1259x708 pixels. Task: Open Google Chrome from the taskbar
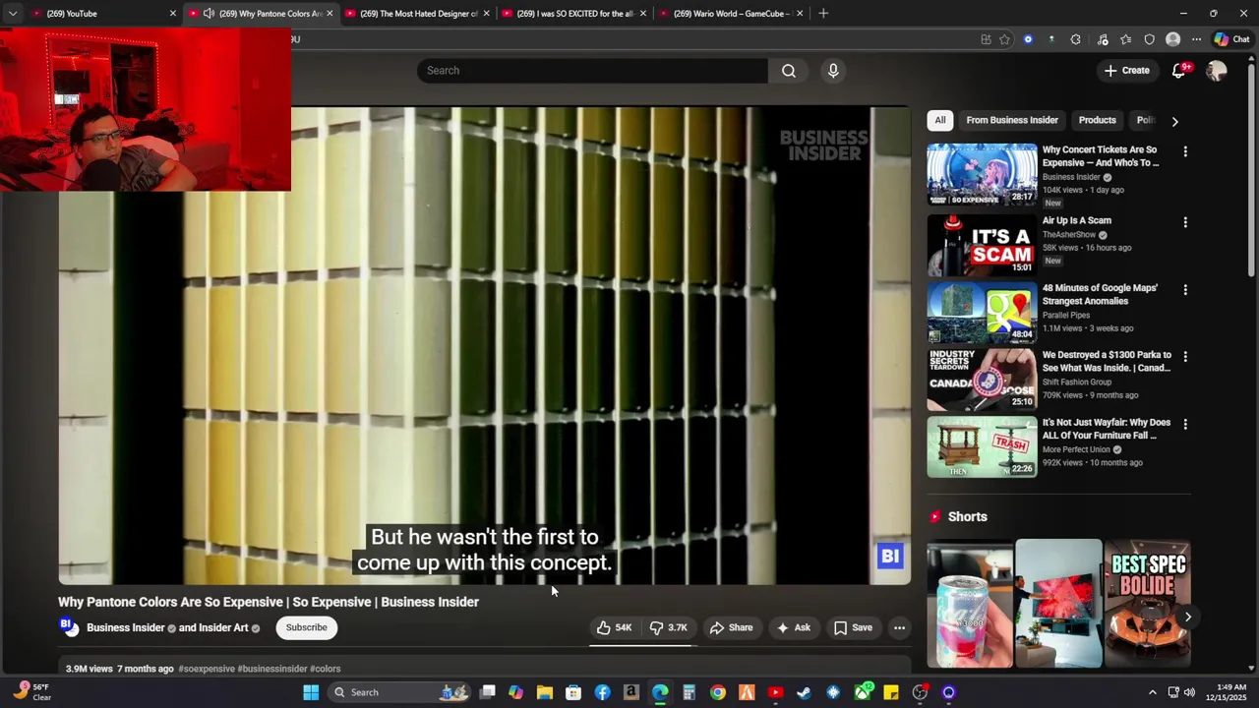[718, 692]
